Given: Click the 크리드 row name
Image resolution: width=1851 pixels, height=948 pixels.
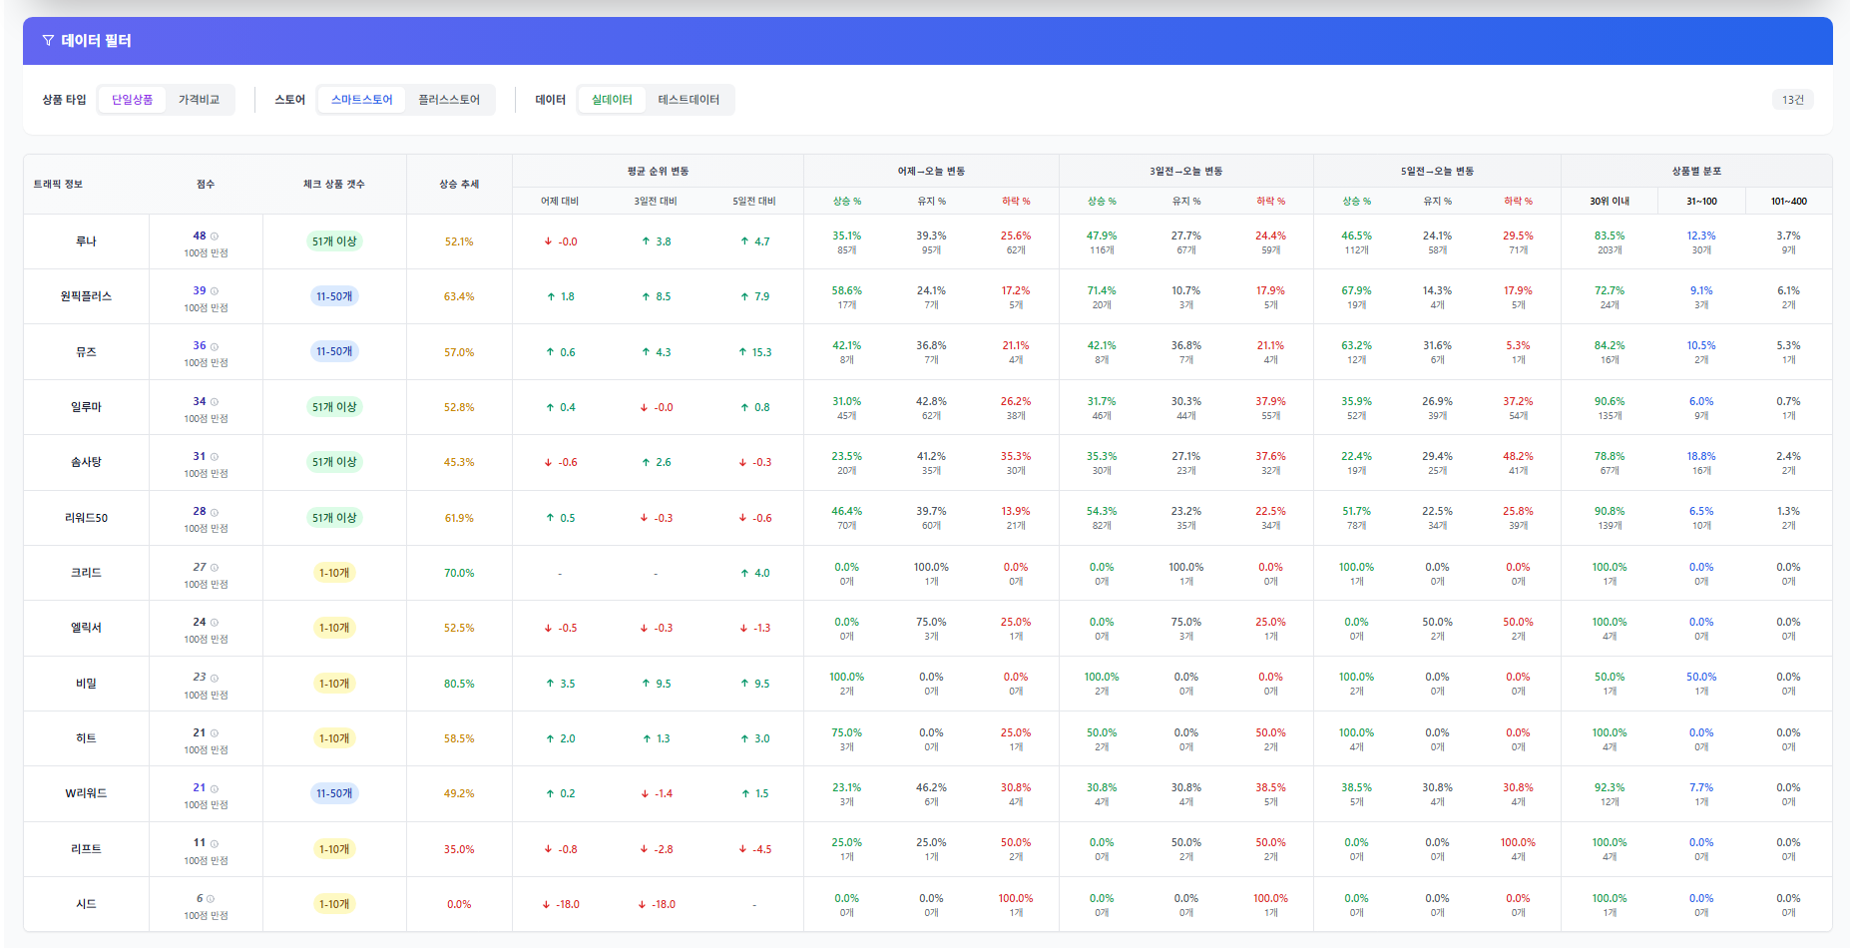Looking at the screenshot, I should coord(87,573).
